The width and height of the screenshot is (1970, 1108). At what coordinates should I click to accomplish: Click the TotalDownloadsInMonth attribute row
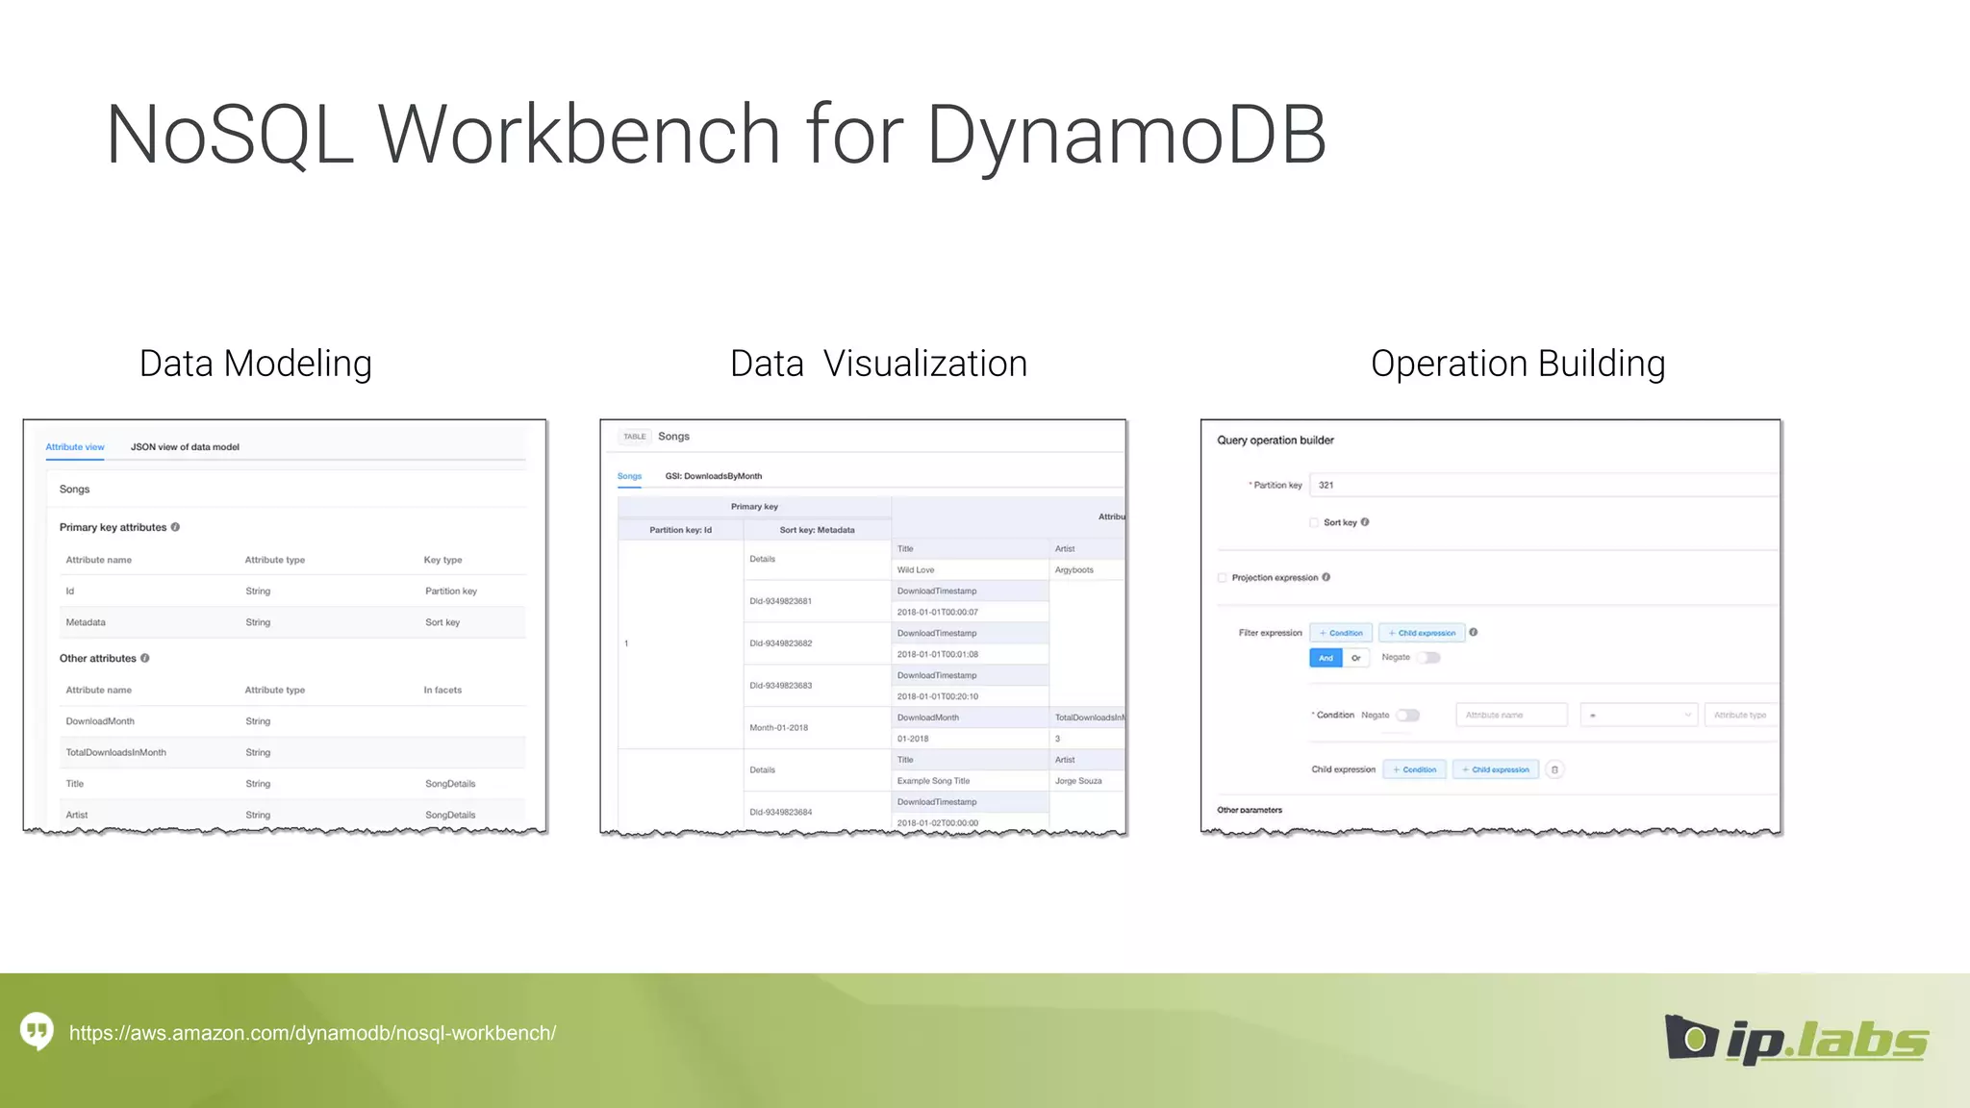292,752
